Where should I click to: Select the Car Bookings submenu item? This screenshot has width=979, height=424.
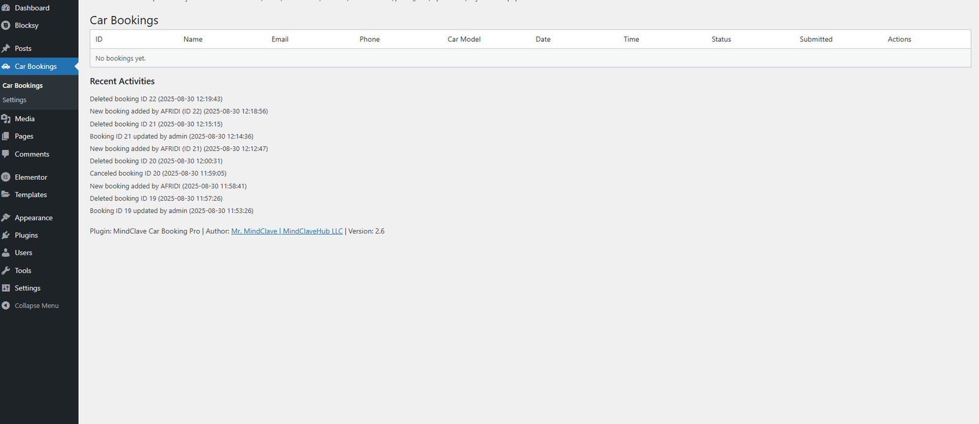click(x=23, y=86)
